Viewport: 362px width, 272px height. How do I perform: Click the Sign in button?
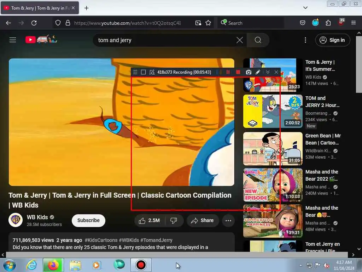pos(332,40)
